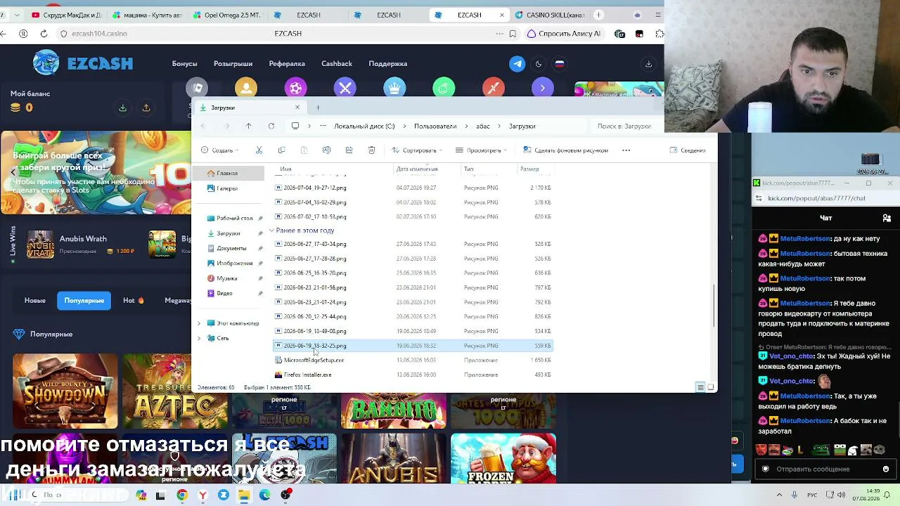900x506 pixels.
Task: Open the Поддержка support link
Action: point(388,64)
